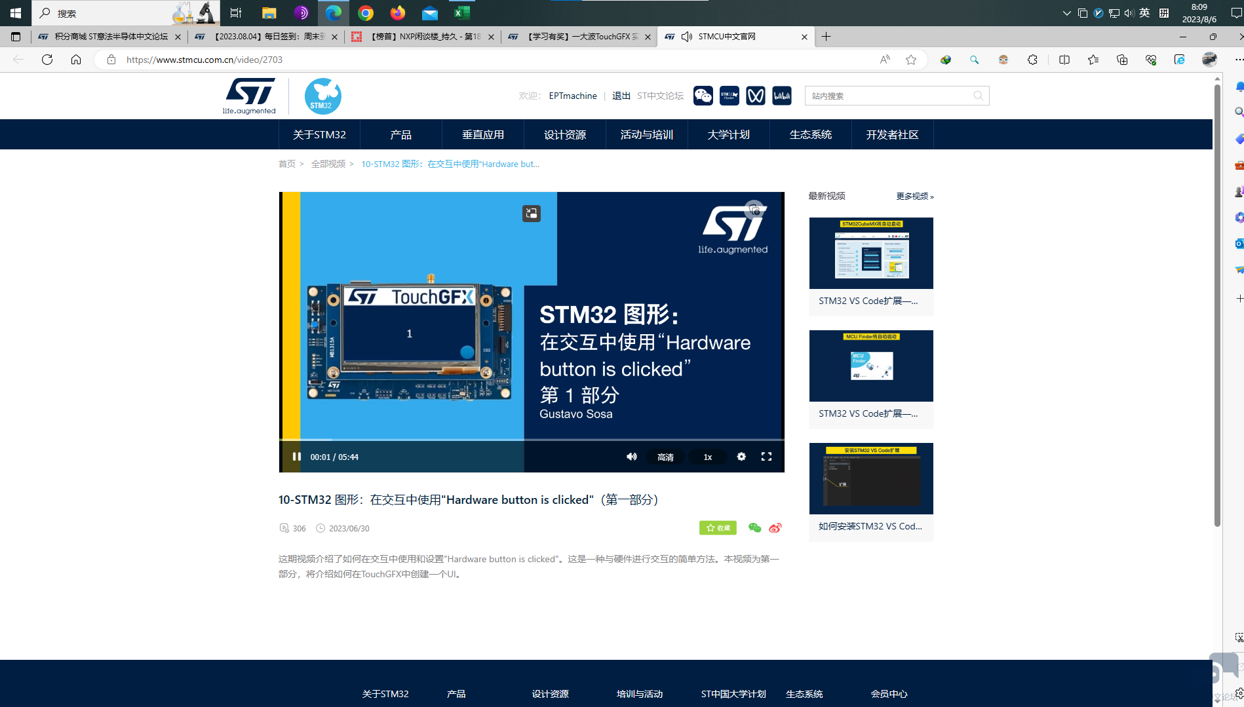The height and width of the screenshot is (707, 1244).
Task: Switch to the 积分商城 browser tab
Action: tap(110, 37)
